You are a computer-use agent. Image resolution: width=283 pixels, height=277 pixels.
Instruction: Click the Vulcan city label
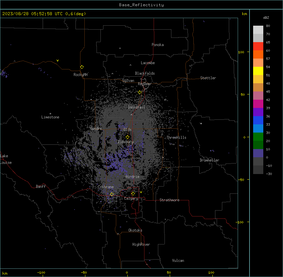click(178, 261)
